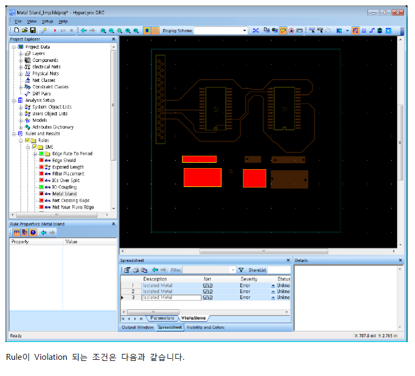Toggle the IO Coupling rule checkbox
Screen dimensions: 415x376
41,187
